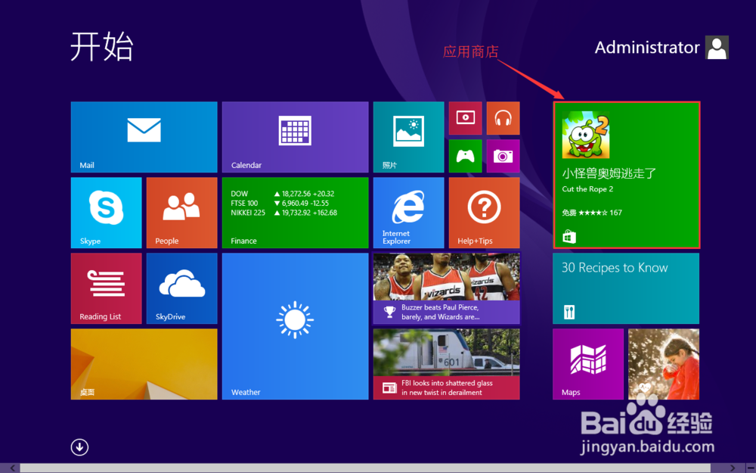Open sports news about Wizards
This screenshot has height=473, width=756.
(447, 288)
